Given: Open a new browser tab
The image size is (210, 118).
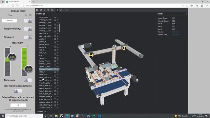Looking at the screenshot, I should (33, 2).
